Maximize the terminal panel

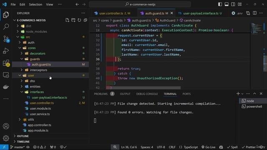tap(254, 94)
